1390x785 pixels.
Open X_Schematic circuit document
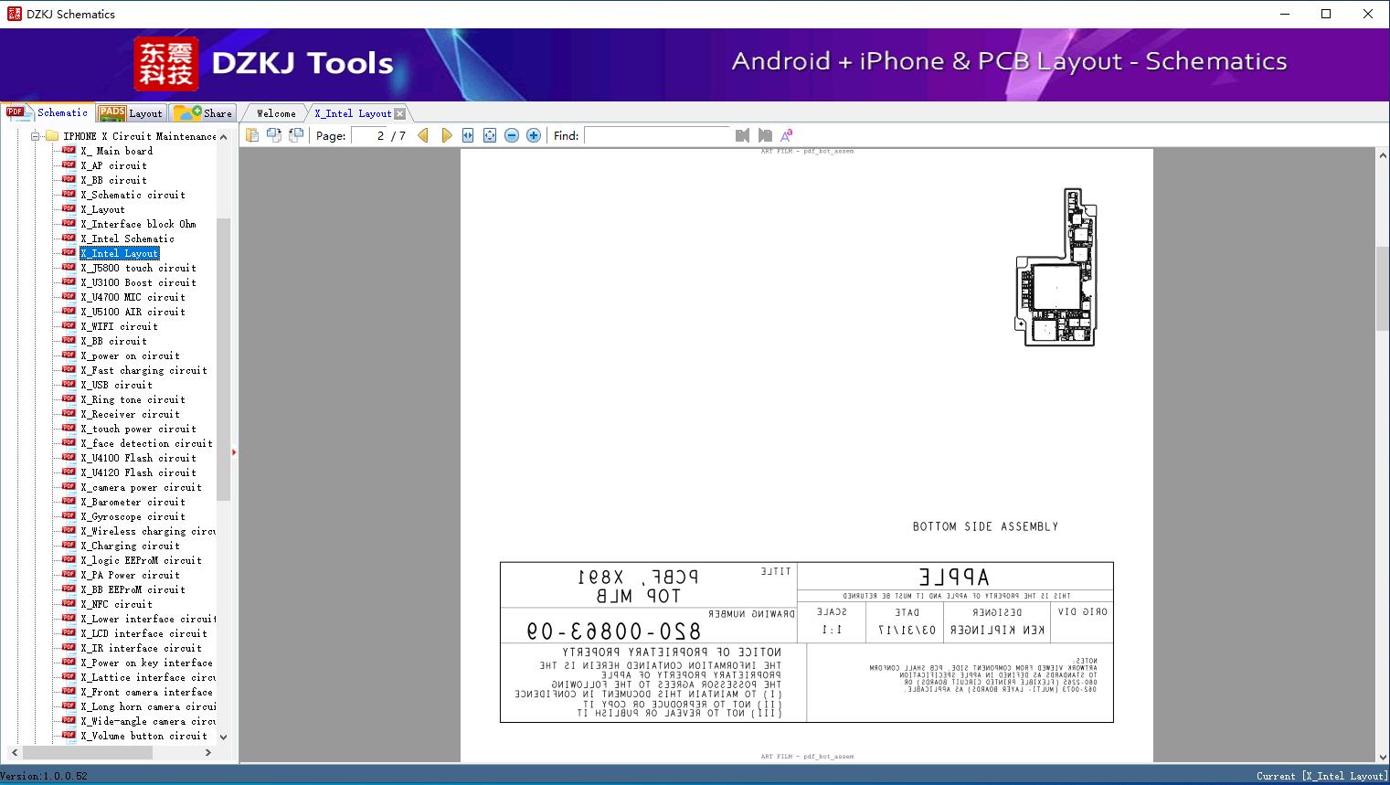tap(133, 195)
